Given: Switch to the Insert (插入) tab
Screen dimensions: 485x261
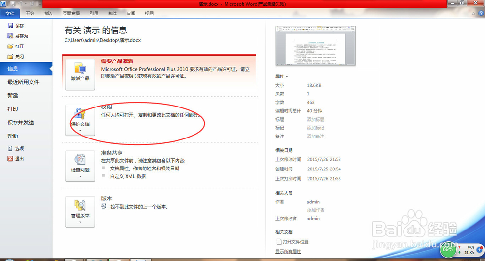Looking at the screenshot, I should coord(48,13).
